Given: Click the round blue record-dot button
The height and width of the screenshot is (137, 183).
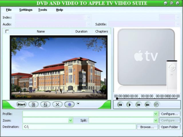Looking at the screenshot, I should tap(69, 104).
